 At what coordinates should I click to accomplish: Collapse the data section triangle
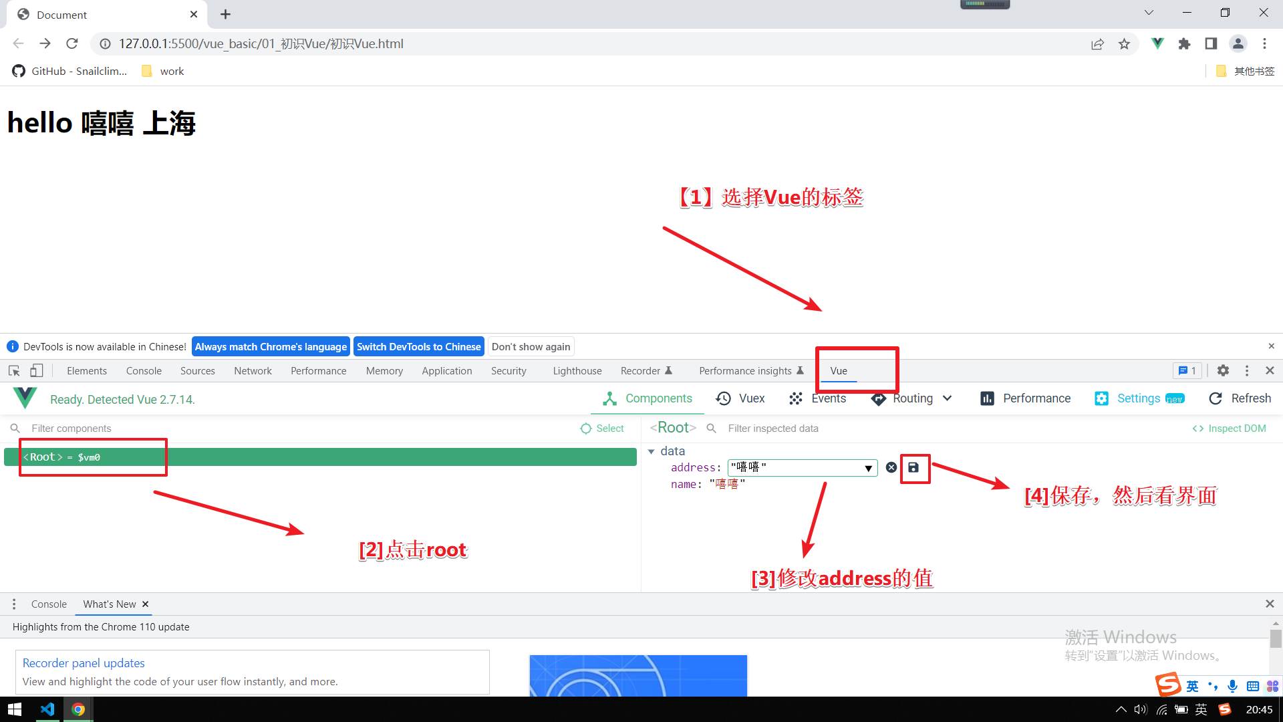[652, 451]
